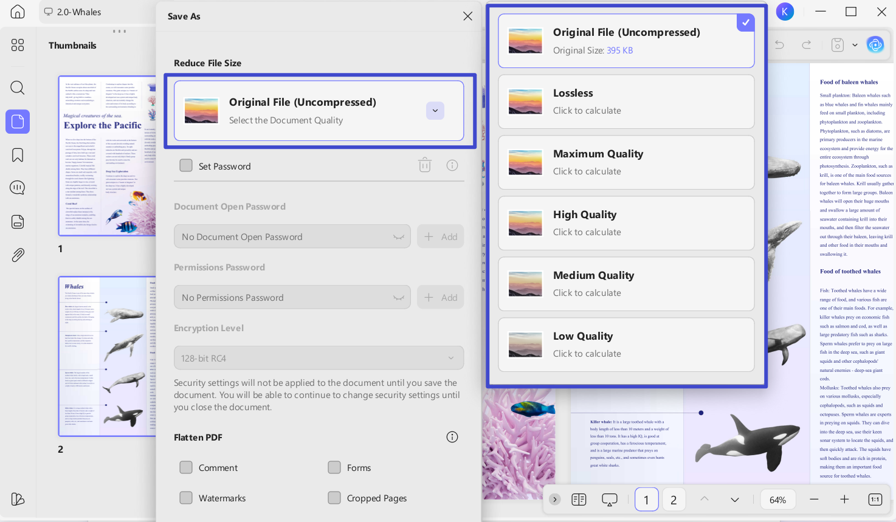Go to previous page arrow
896x522 pixels.
pos(705,499)
